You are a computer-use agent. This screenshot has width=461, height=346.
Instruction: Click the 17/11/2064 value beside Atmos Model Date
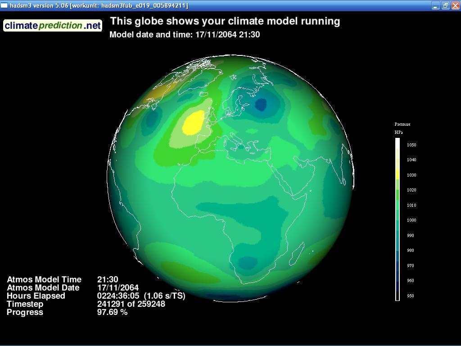tap(118, 288)
